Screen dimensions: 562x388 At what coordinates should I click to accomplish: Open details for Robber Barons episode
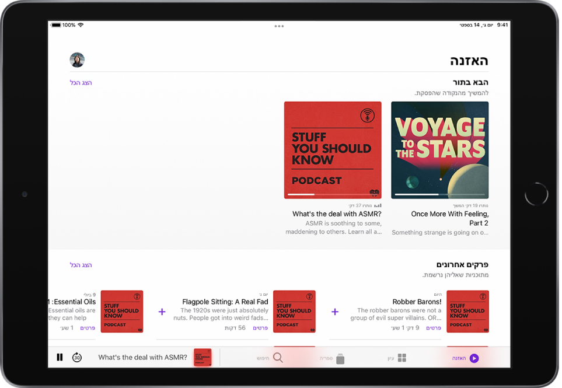pos(434,328)
